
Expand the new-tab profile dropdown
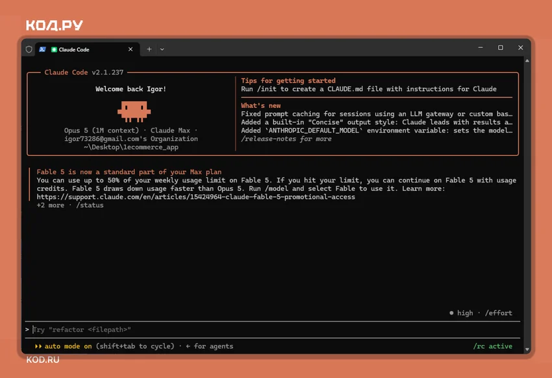pos(162,49)
